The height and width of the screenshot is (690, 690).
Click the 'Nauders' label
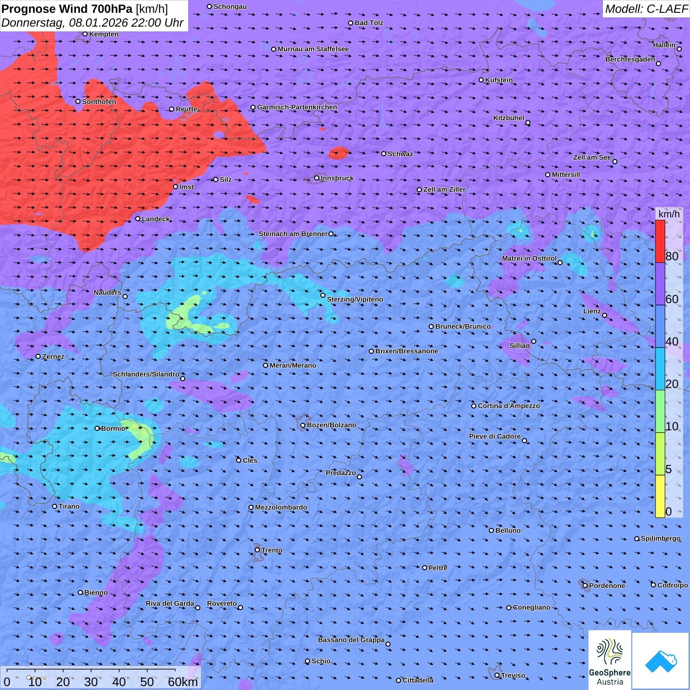[x=107, y=292]
